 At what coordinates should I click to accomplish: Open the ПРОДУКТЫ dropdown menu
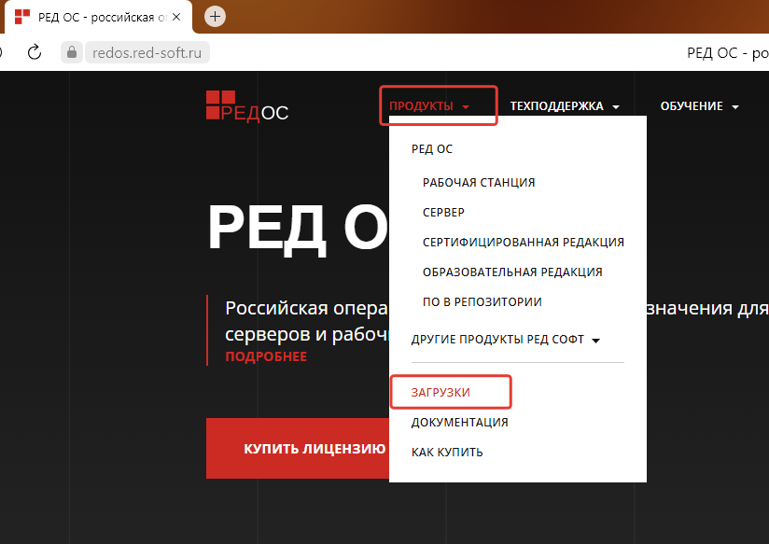point(429,106)
